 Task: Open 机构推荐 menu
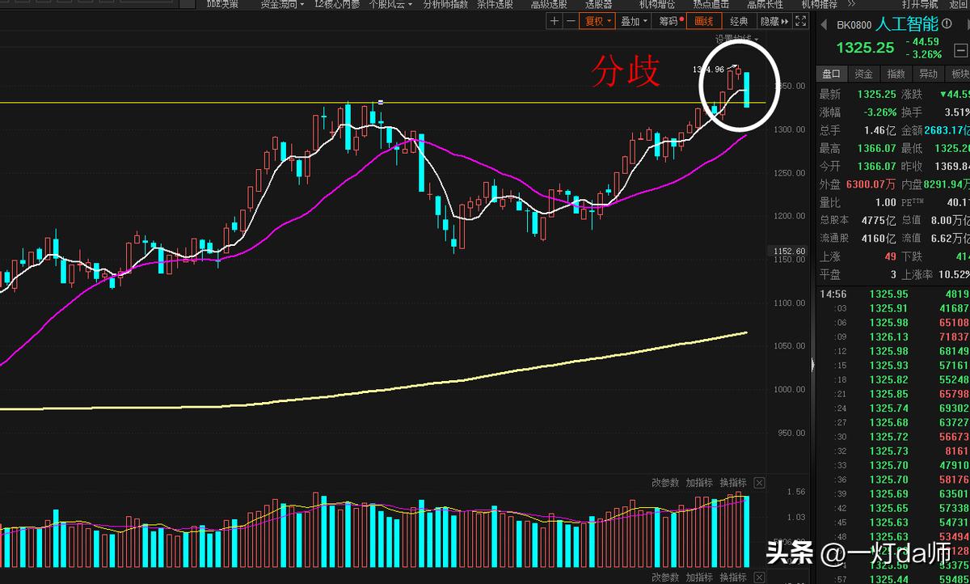coord(819,5)
